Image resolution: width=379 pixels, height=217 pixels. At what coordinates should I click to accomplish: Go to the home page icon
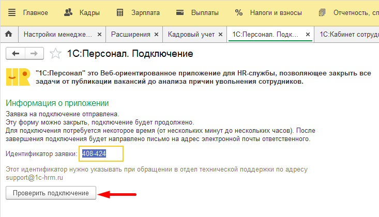(x=9, y=34)
